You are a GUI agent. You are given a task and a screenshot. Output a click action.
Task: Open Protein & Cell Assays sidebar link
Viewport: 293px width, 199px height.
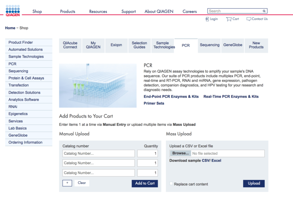pos(29,78)
